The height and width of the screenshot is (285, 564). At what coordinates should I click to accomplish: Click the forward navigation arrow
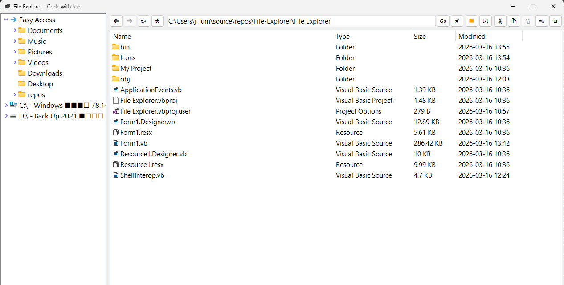[x=130, y=20]
